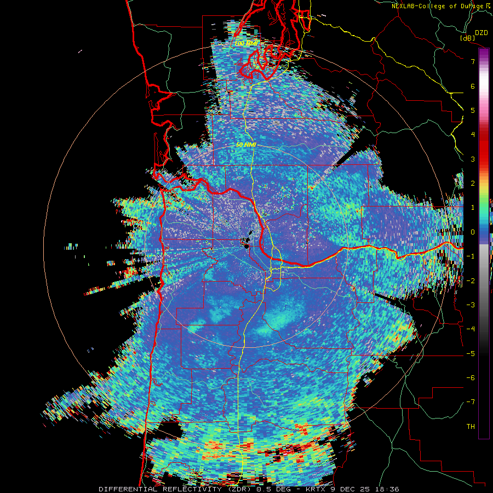Click the positive 7 scale label

pos(473,61)
